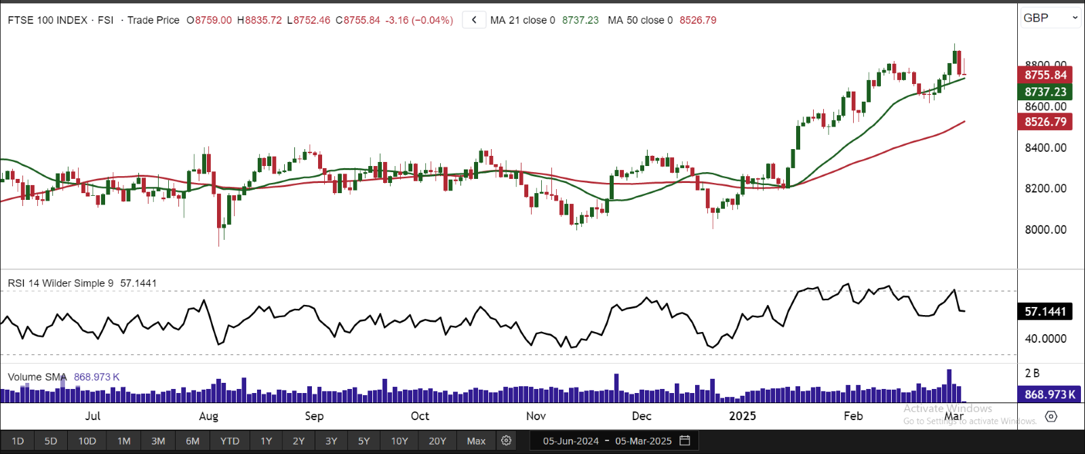Viewport: 1085px width, 454px height.
Task: Click the 2025 label on time axis
Action: point(743,416)
